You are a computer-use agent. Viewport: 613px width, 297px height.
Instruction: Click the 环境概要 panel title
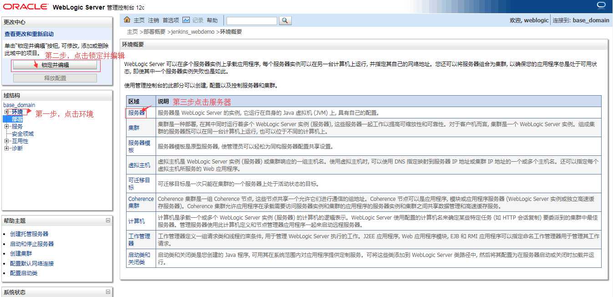click(x=133, y=45)
